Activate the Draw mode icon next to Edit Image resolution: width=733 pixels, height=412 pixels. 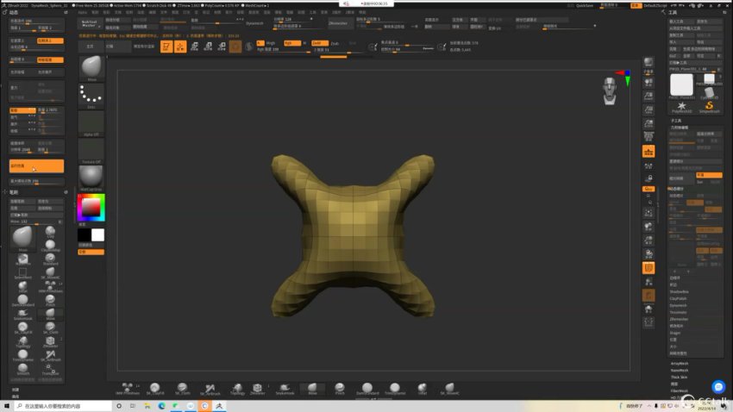tap(180, 46)
